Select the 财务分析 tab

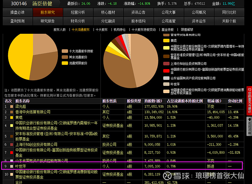(78, 21)
